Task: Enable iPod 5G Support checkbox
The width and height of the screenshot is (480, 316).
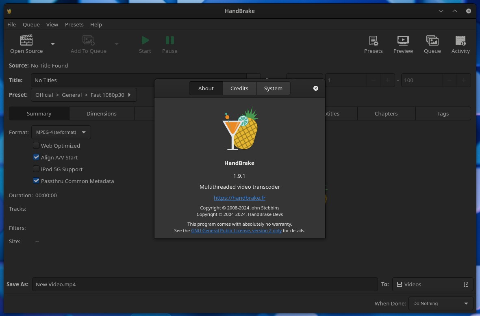Action: [x=36, y=169]
